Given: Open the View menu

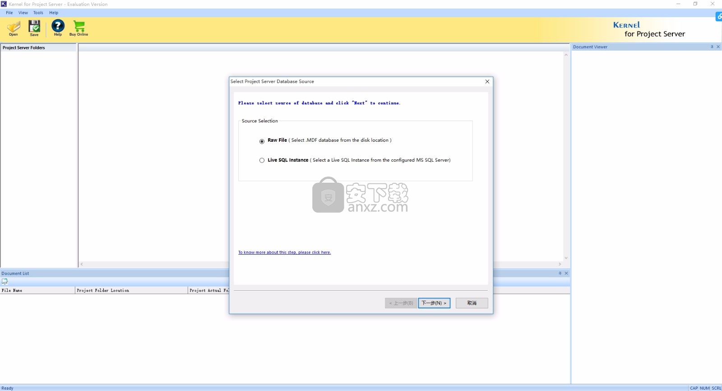Looking at the screenshot, I should tap(23, 13).
